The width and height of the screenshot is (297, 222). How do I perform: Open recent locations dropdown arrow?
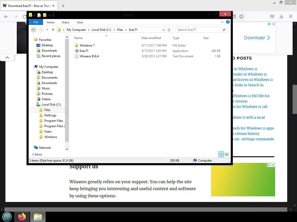click(x=47, y=30)
